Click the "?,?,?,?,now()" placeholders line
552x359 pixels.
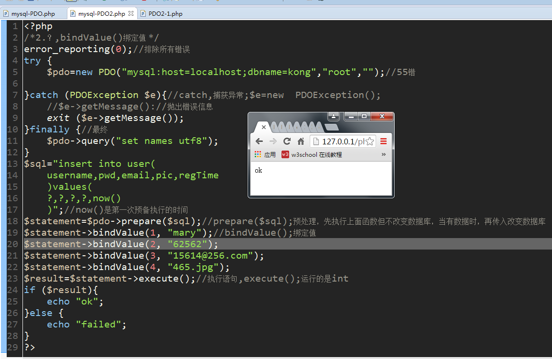point(84,198)
